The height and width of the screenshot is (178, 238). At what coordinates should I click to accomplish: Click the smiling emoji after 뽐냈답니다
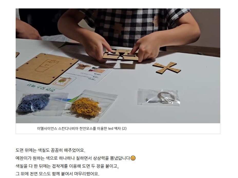pyautogui.click(x=133, y=158)
